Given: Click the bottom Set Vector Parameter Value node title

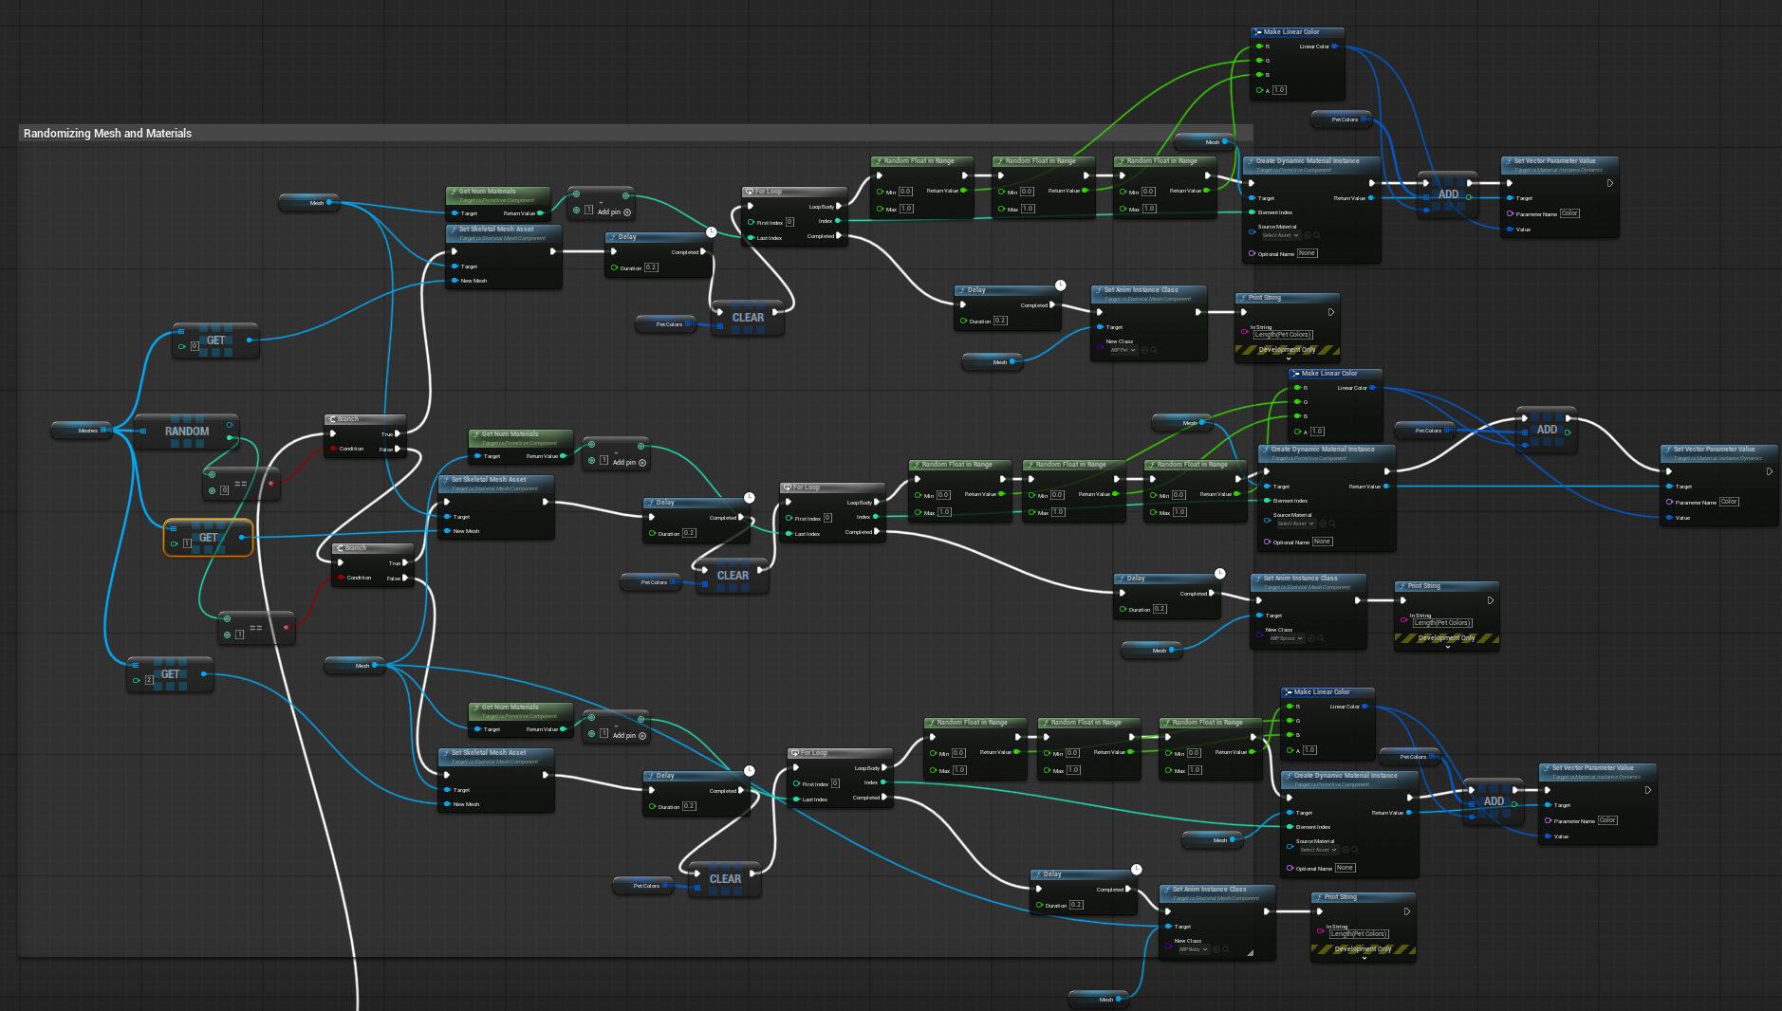Looking at the screenshot, I should pos(1593,768).
